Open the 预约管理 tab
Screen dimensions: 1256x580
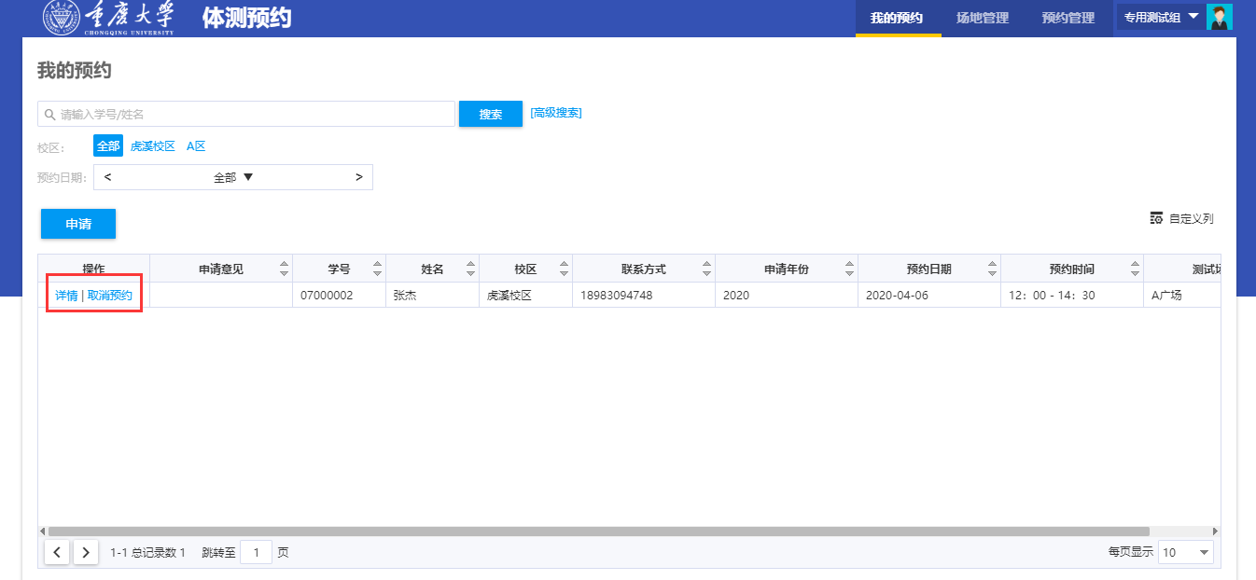(x=1068, y=18)
